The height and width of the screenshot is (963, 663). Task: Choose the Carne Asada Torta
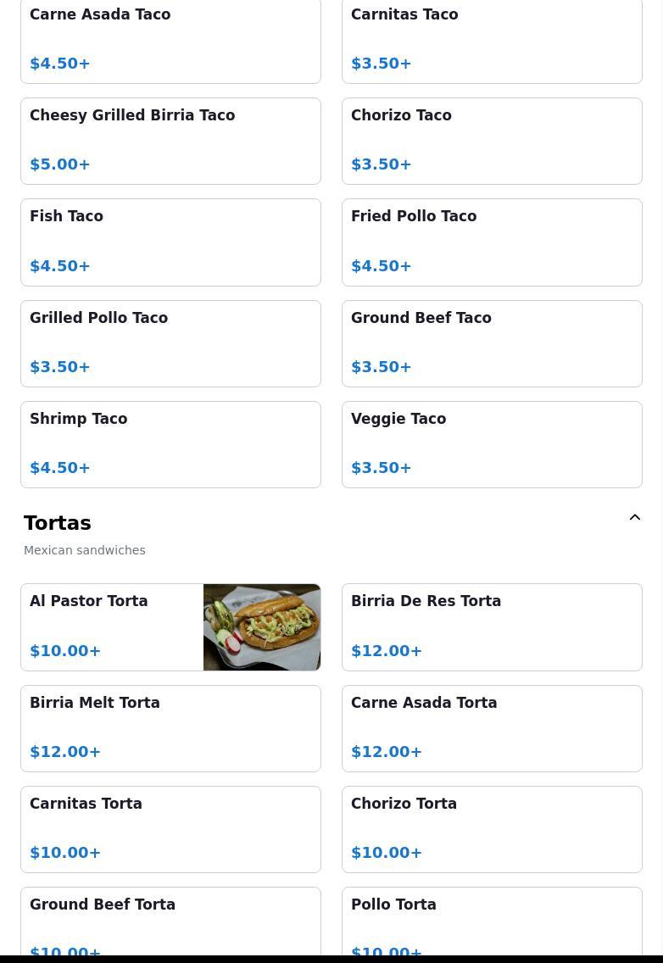point(492,728)
